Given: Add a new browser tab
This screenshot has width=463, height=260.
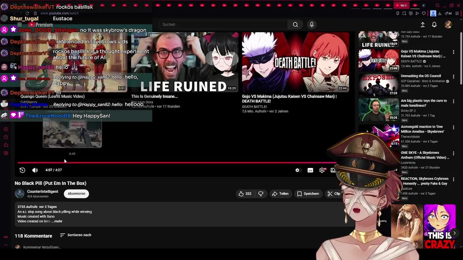Looking at the screenshot, I should click(x=423, y=5).
